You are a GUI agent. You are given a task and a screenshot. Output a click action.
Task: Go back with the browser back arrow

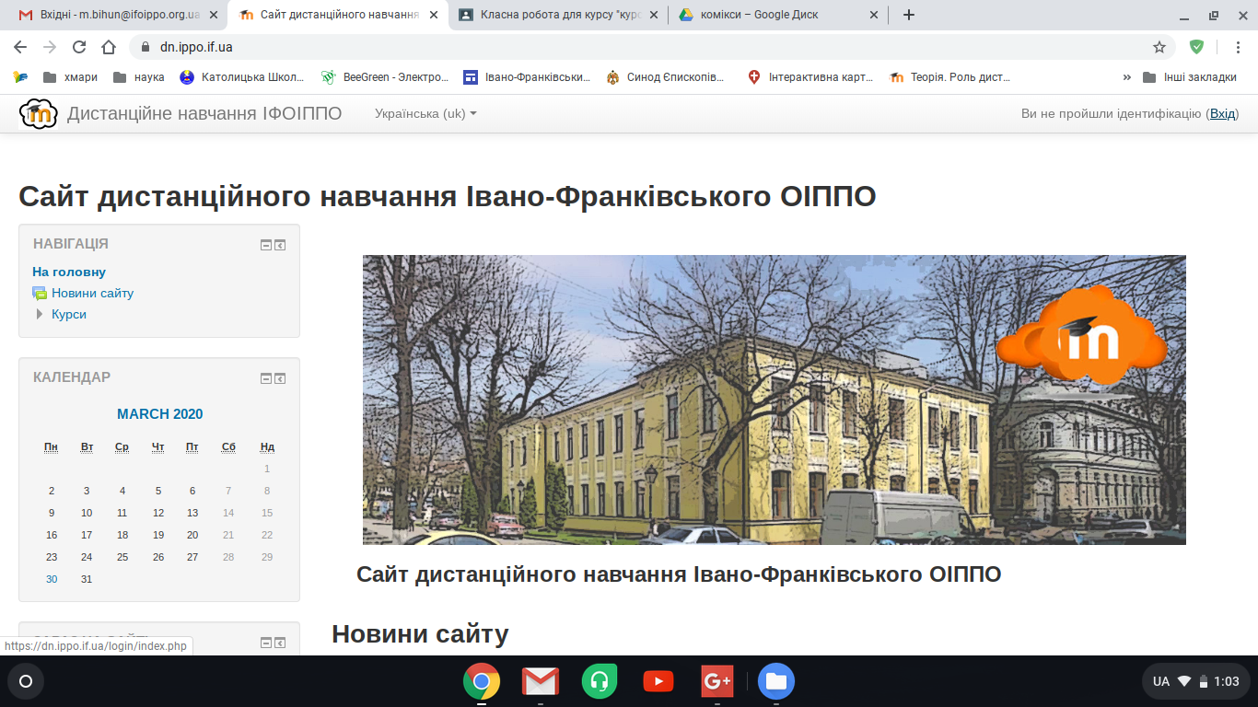click(x=20, y=47)
